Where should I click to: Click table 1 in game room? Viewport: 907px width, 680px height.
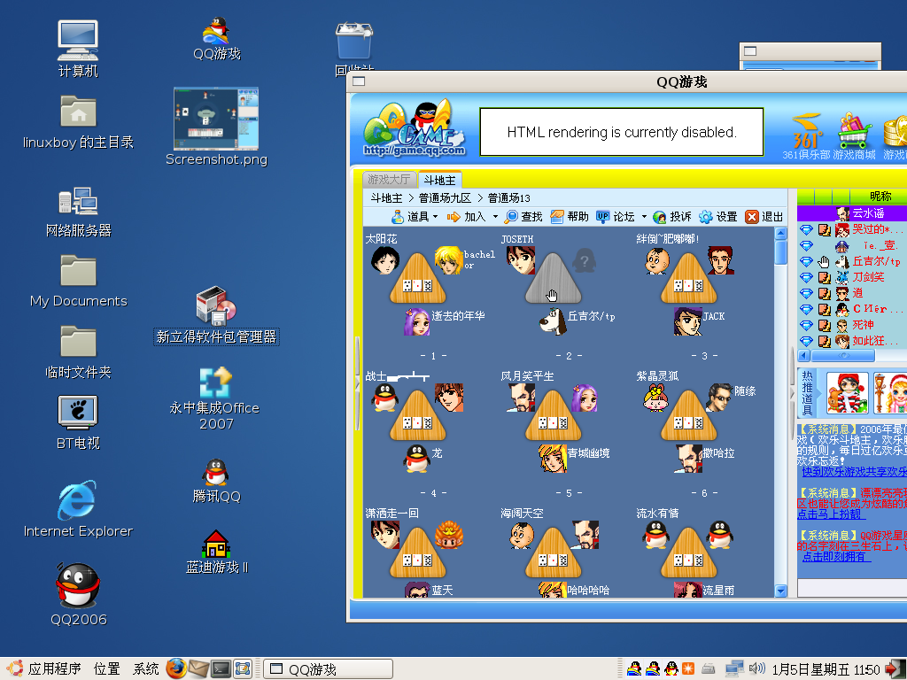(418, 279)
